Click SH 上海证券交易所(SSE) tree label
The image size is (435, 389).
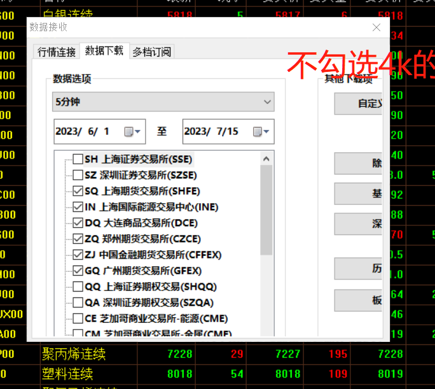click(139, 159)
